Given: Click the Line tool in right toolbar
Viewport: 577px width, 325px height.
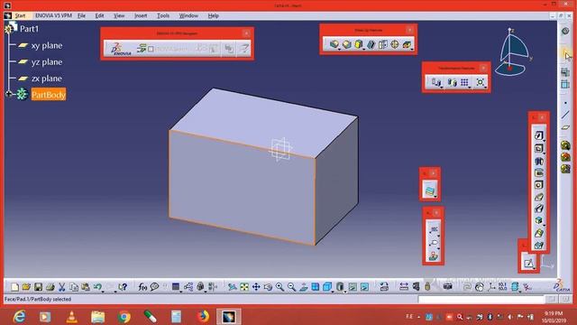Looking at the screenshot, I should [x=565, y=115].
